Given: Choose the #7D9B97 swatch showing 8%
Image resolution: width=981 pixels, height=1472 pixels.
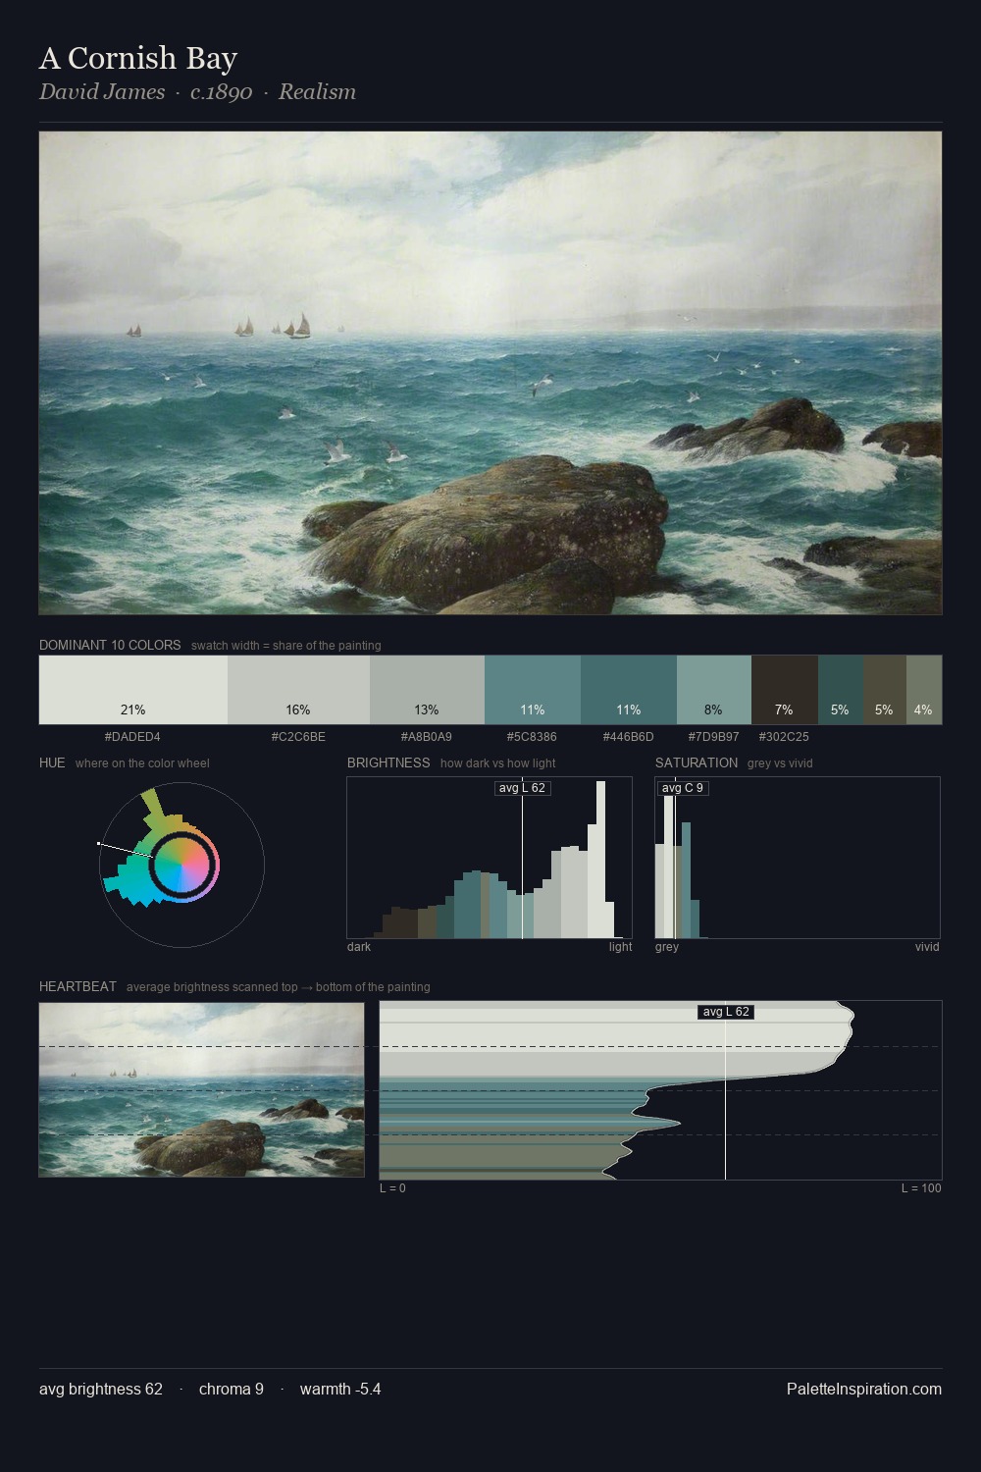Looking at the screenshot, I should click(714, 690).
